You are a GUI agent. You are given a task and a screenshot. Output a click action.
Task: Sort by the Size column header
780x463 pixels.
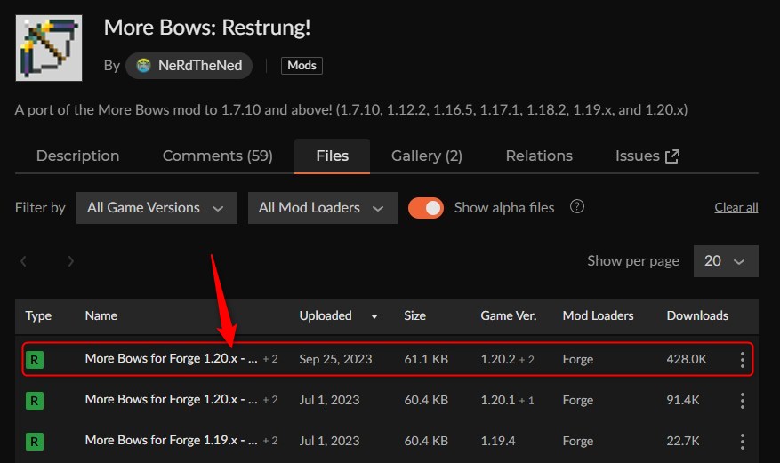pyautogui.click(x=414, y=315)
